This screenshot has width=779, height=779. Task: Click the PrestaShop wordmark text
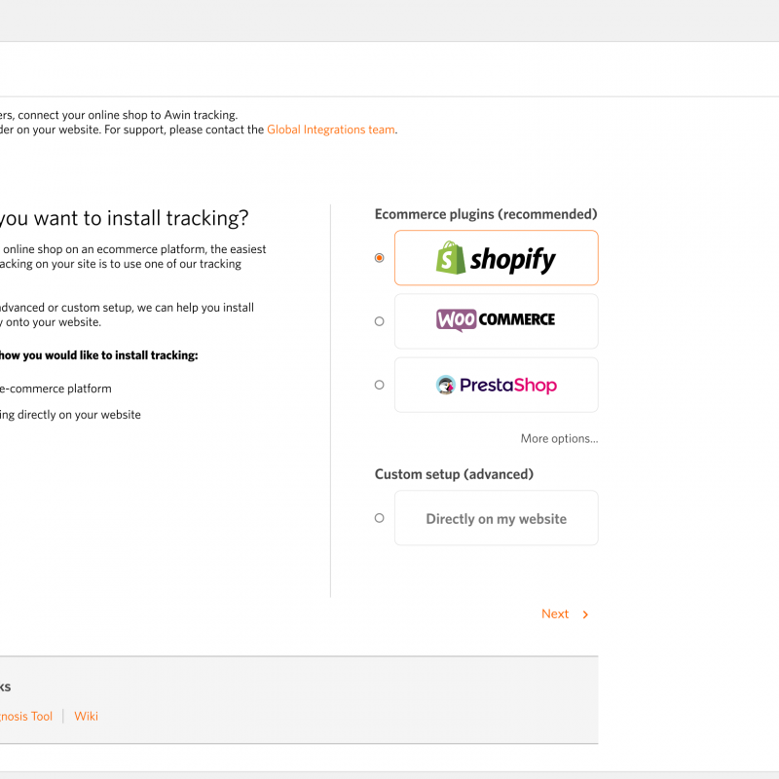coord(508,385)
